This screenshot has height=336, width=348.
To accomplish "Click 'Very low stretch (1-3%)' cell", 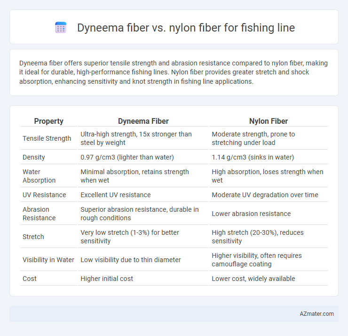I will tap(143, 237).
